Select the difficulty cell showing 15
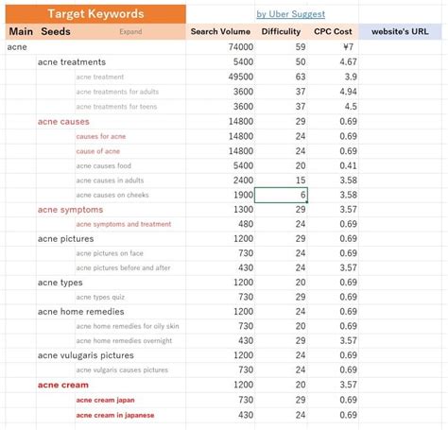The width and height of the screenshot is (448, 430). coord(281,181)
